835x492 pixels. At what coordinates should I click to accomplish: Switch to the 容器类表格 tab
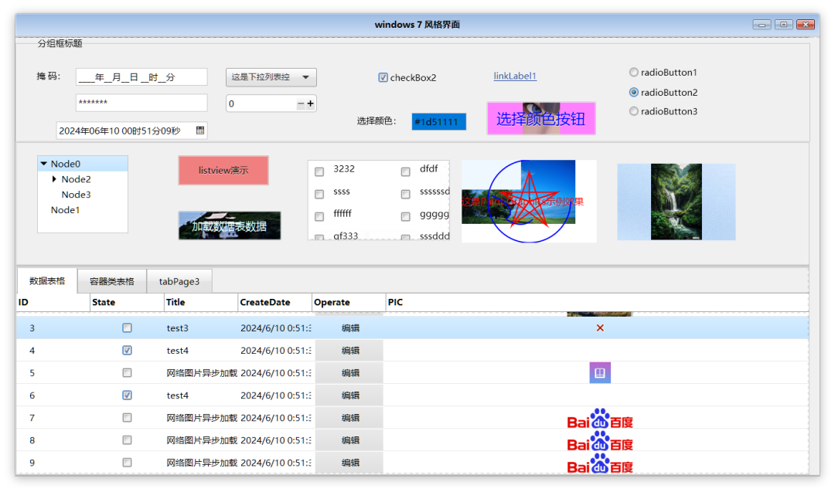[x=111, y=281]
